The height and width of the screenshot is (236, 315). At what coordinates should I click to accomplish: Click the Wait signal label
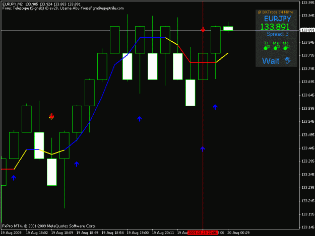(x=271, y=60)
